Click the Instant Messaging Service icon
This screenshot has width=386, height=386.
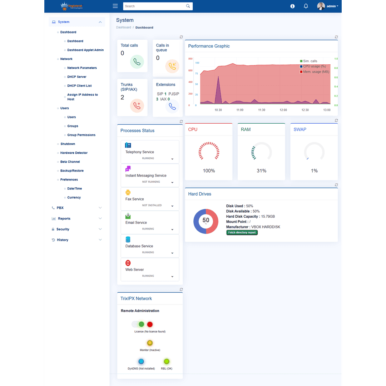click(128, 168)
